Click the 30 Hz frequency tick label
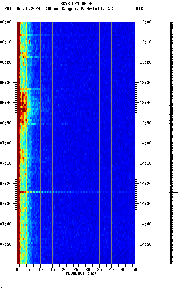Image resolution: width=186 pixels, height=291 pixels. coord(88,270)
